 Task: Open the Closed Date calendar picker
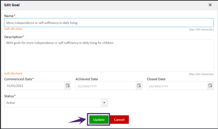(x=210, y=86)
